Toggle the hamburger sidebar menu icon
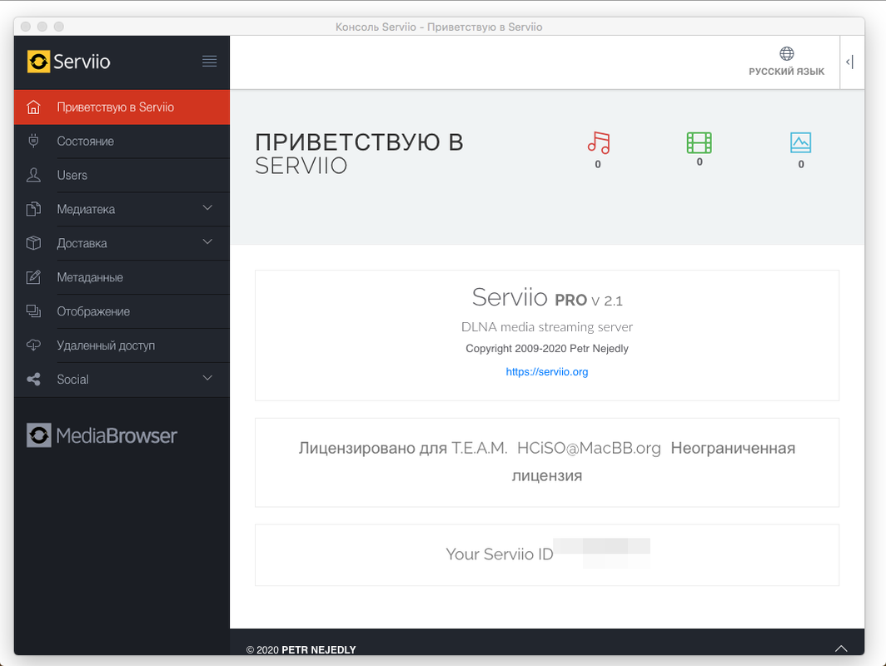Screen dimensions: 886x666 tap(210, 61)
